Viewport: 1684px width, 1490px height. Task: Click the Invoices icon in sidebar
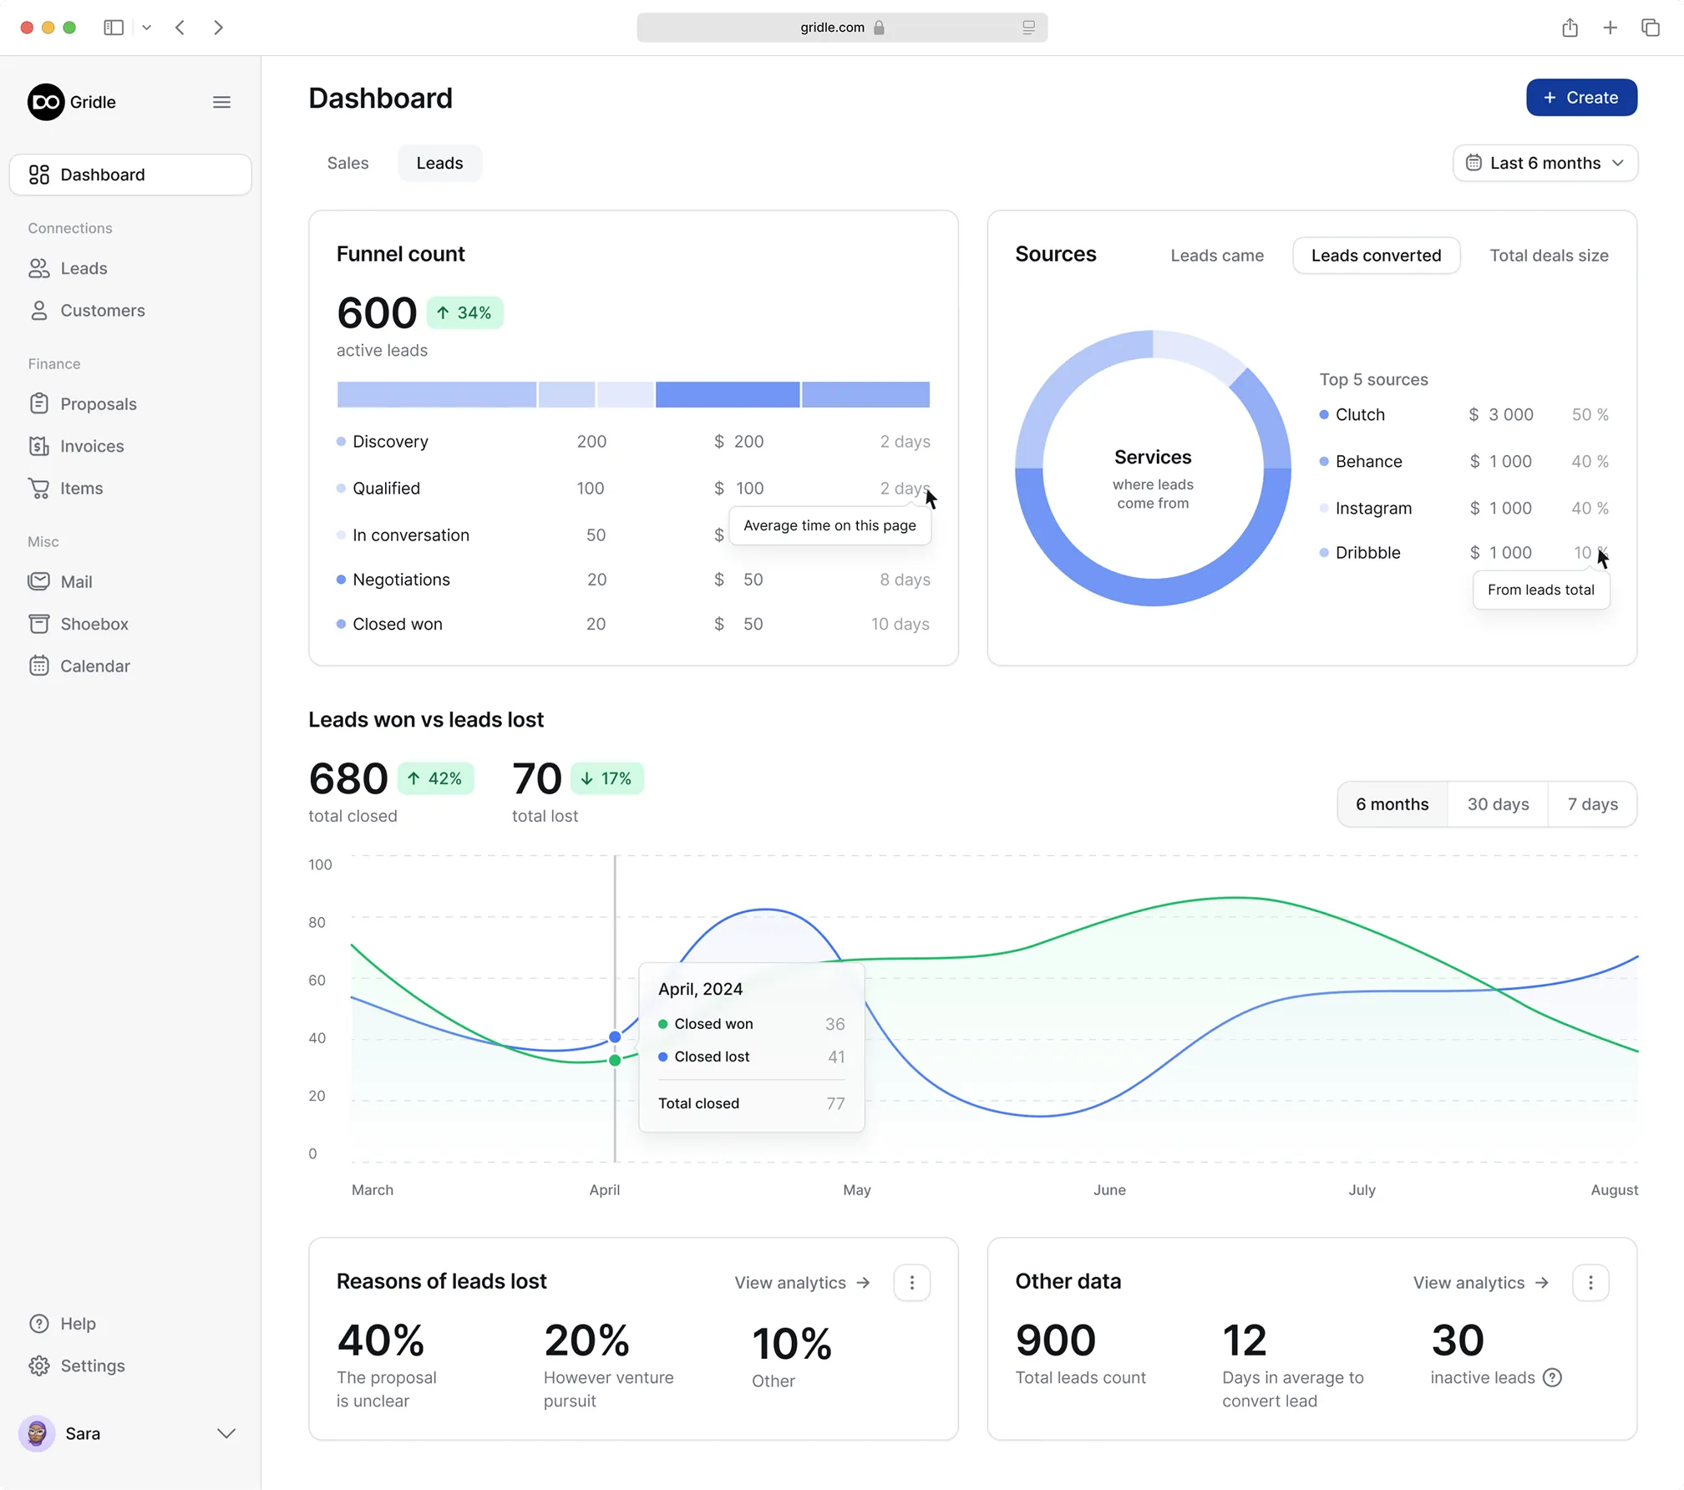pos(38,446)
